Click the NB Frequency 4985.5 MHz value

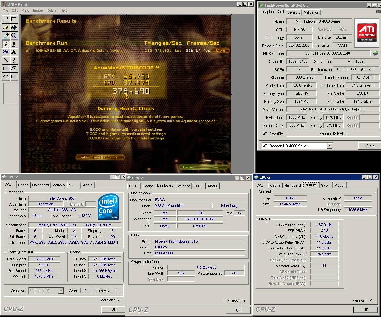coord(358,210)
